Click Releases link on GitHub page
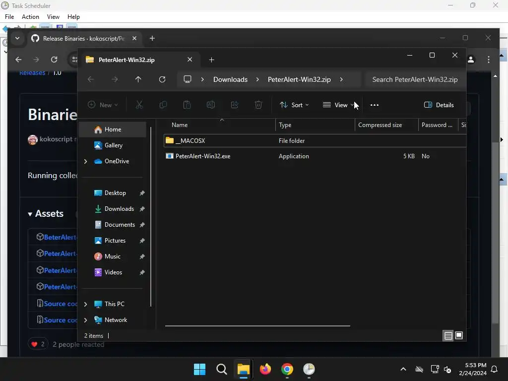The height and width of the screenshot is (381, 508). [x=32, y=72]
